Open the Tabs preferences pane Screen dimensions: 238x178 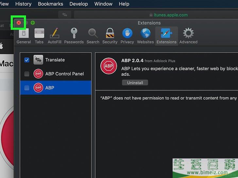pos(39,36)
